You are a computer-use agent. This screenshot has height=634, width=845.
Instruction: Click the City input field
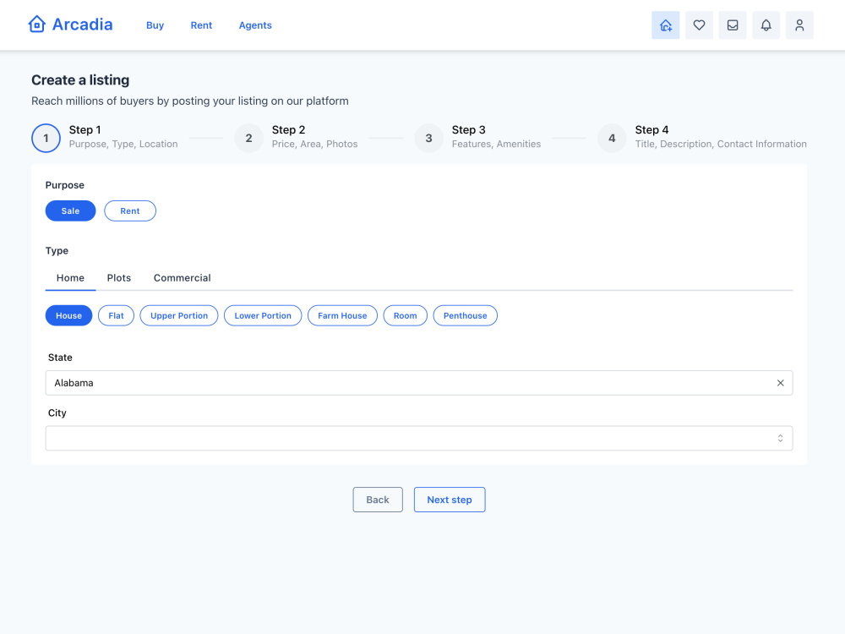[x=419, y=438]
